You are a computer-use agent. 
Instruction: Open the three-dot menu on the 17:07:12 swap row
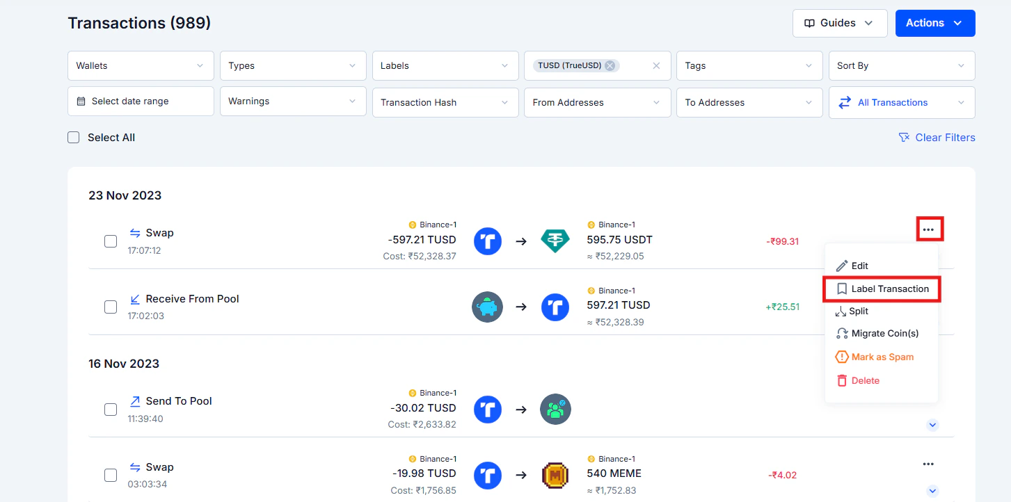[x=929, y=229]
